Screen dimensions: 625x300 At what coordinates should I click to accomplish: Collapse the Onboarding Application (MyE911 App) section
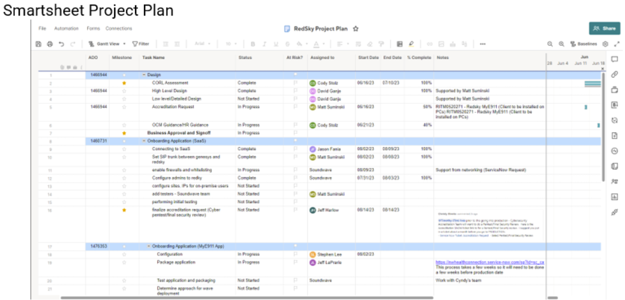click(x=149, y=247)
